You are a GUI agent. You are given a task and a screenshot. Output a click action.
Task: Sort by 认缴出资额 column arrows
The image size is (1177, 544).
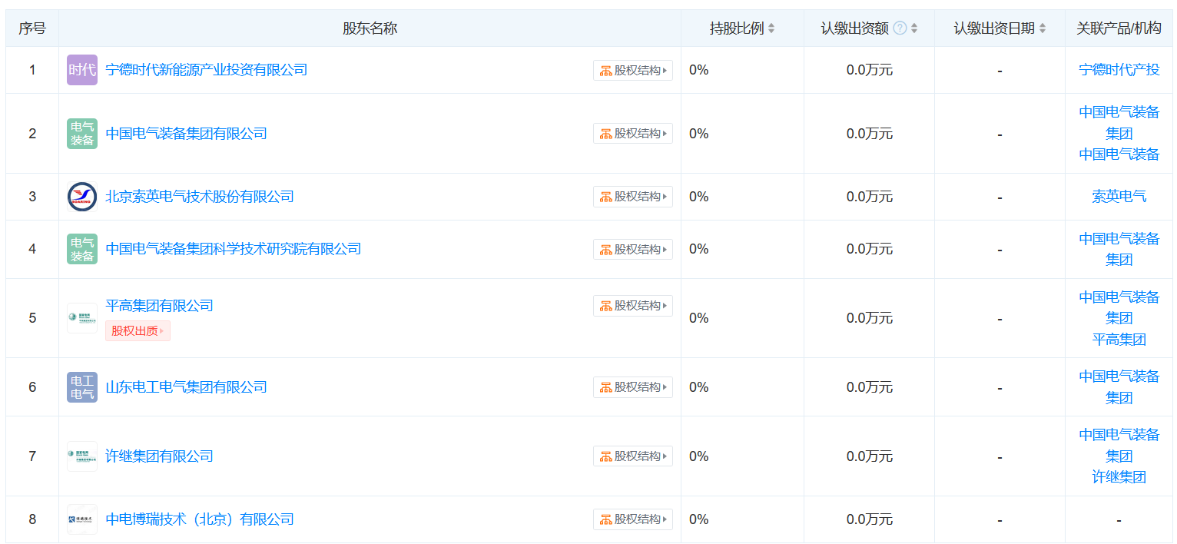point(914,28)
